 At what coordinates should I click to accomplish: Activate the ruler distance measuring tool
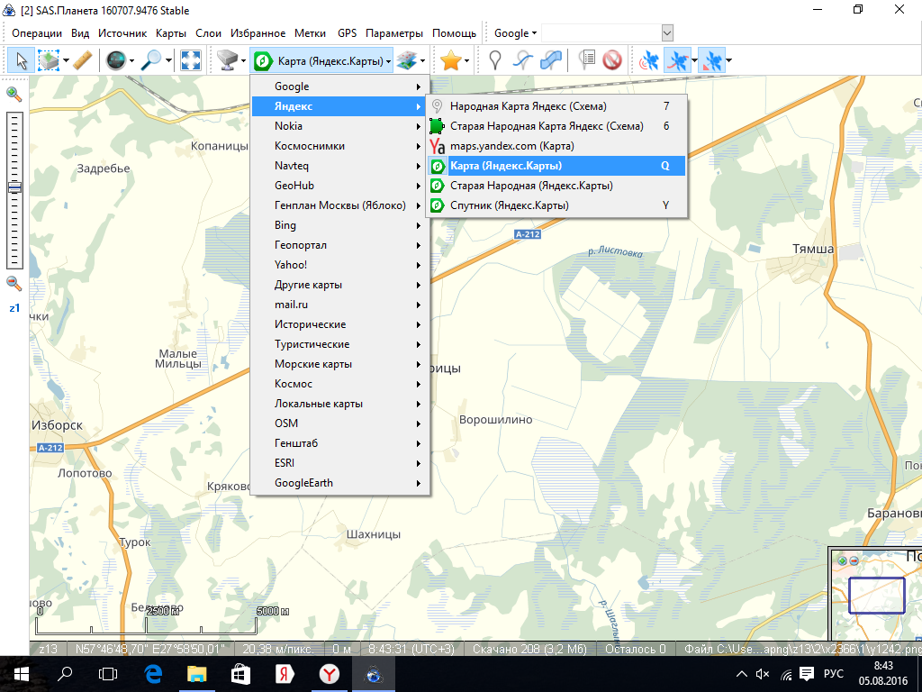pyautogui.click(x=83, y=60)
